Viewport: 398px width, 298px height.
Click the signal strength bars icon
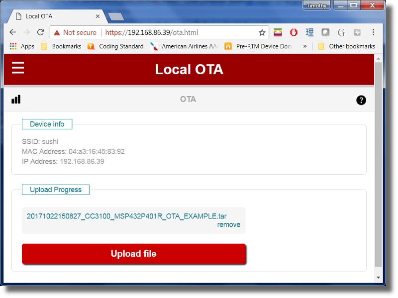coord(16,99)
